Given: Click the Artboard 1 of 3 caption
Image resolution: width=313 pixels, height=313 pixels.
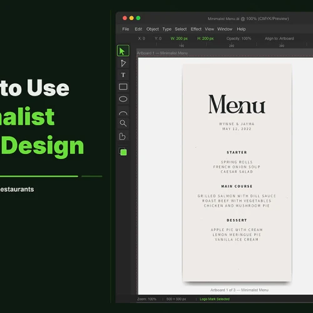Looking at the screenshot, I should pyautogui.click(x=239, y=290).
